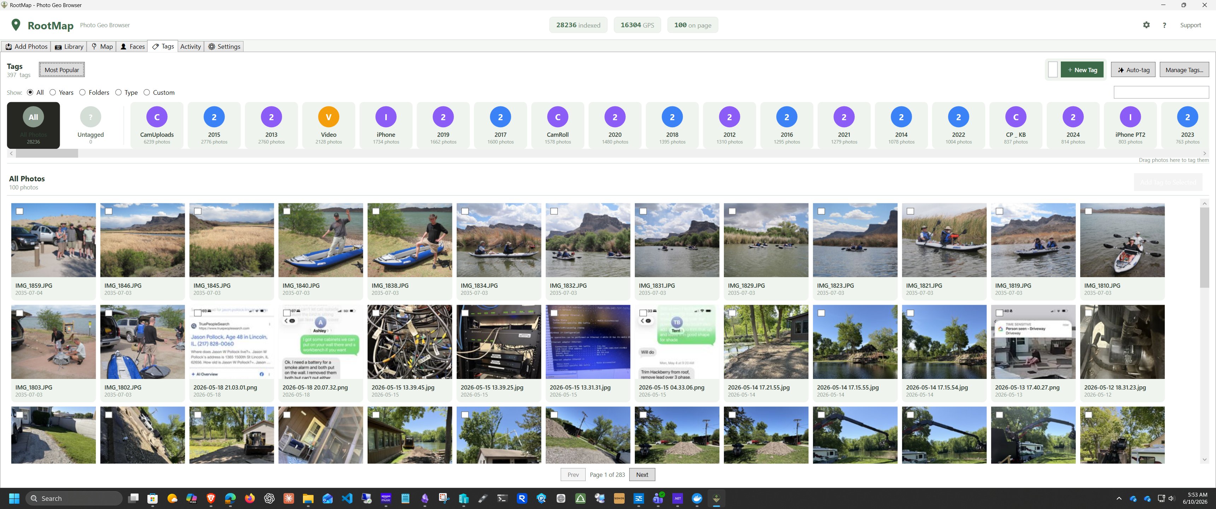This screenshot has width=1216, height=509.
Task: Click the Auto-tag button
Action: click(x=1133, y=70)
